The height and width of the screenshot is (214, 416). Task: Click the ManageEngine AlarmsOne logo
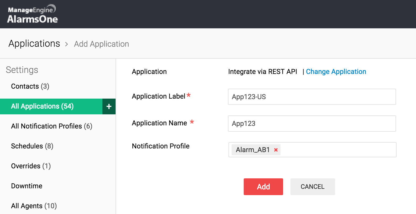coord(32,14)
